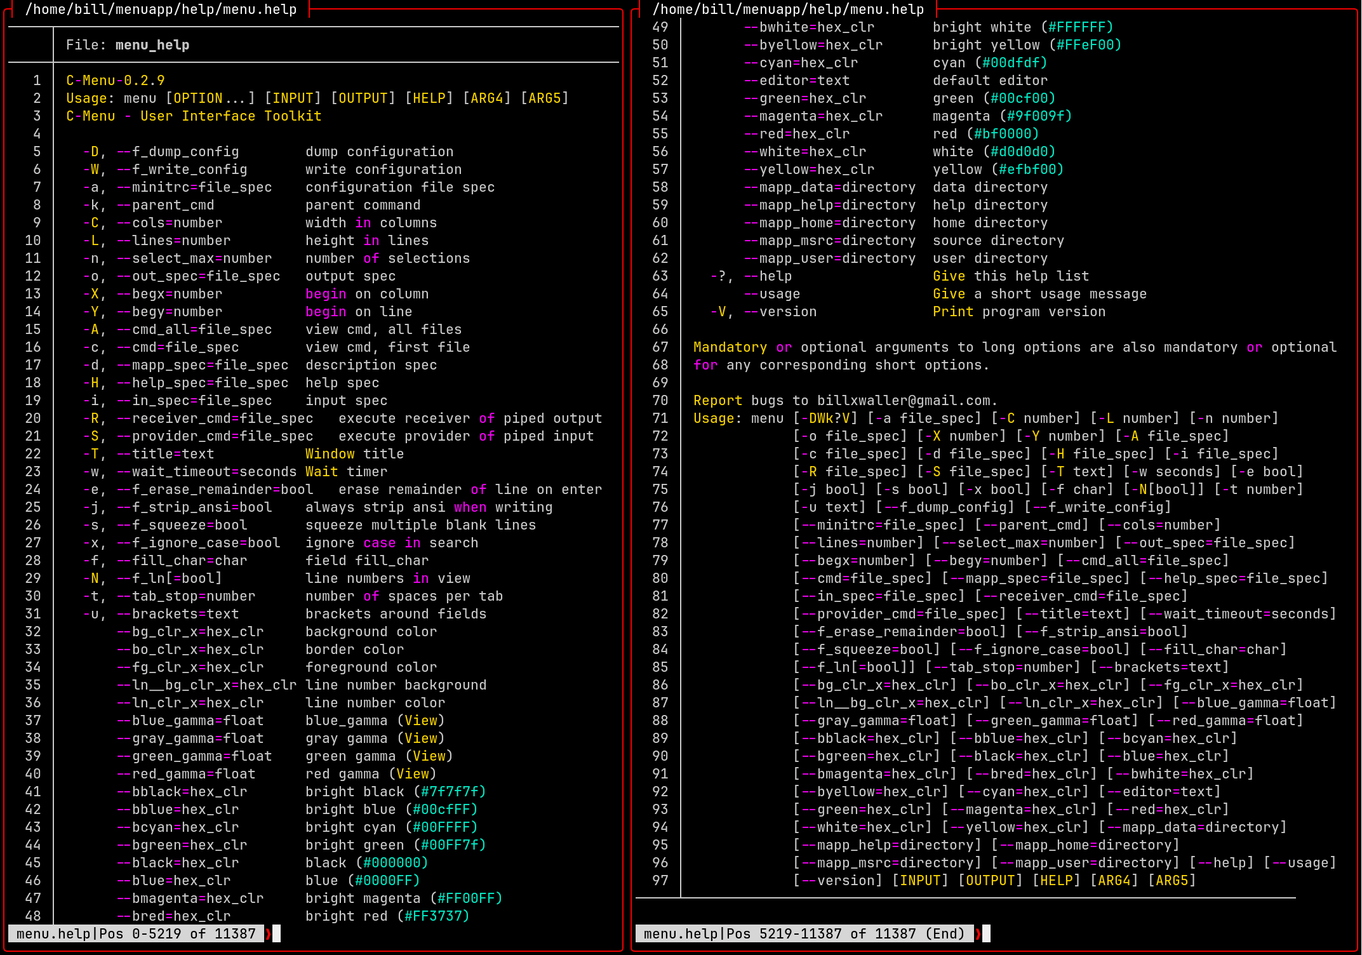Screen dimensions: 1362x955
Task: Click 'execute provider of piped input' text
Action: coord(466,436)
